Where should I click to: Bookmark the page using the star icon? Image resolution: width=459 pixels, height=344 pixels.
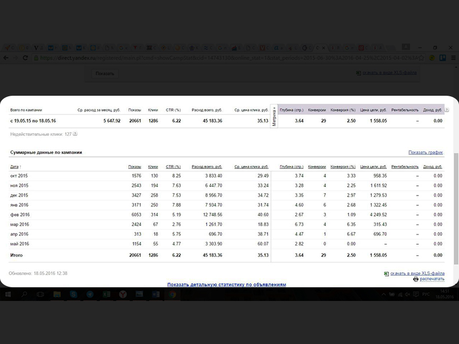click(422, 58)
